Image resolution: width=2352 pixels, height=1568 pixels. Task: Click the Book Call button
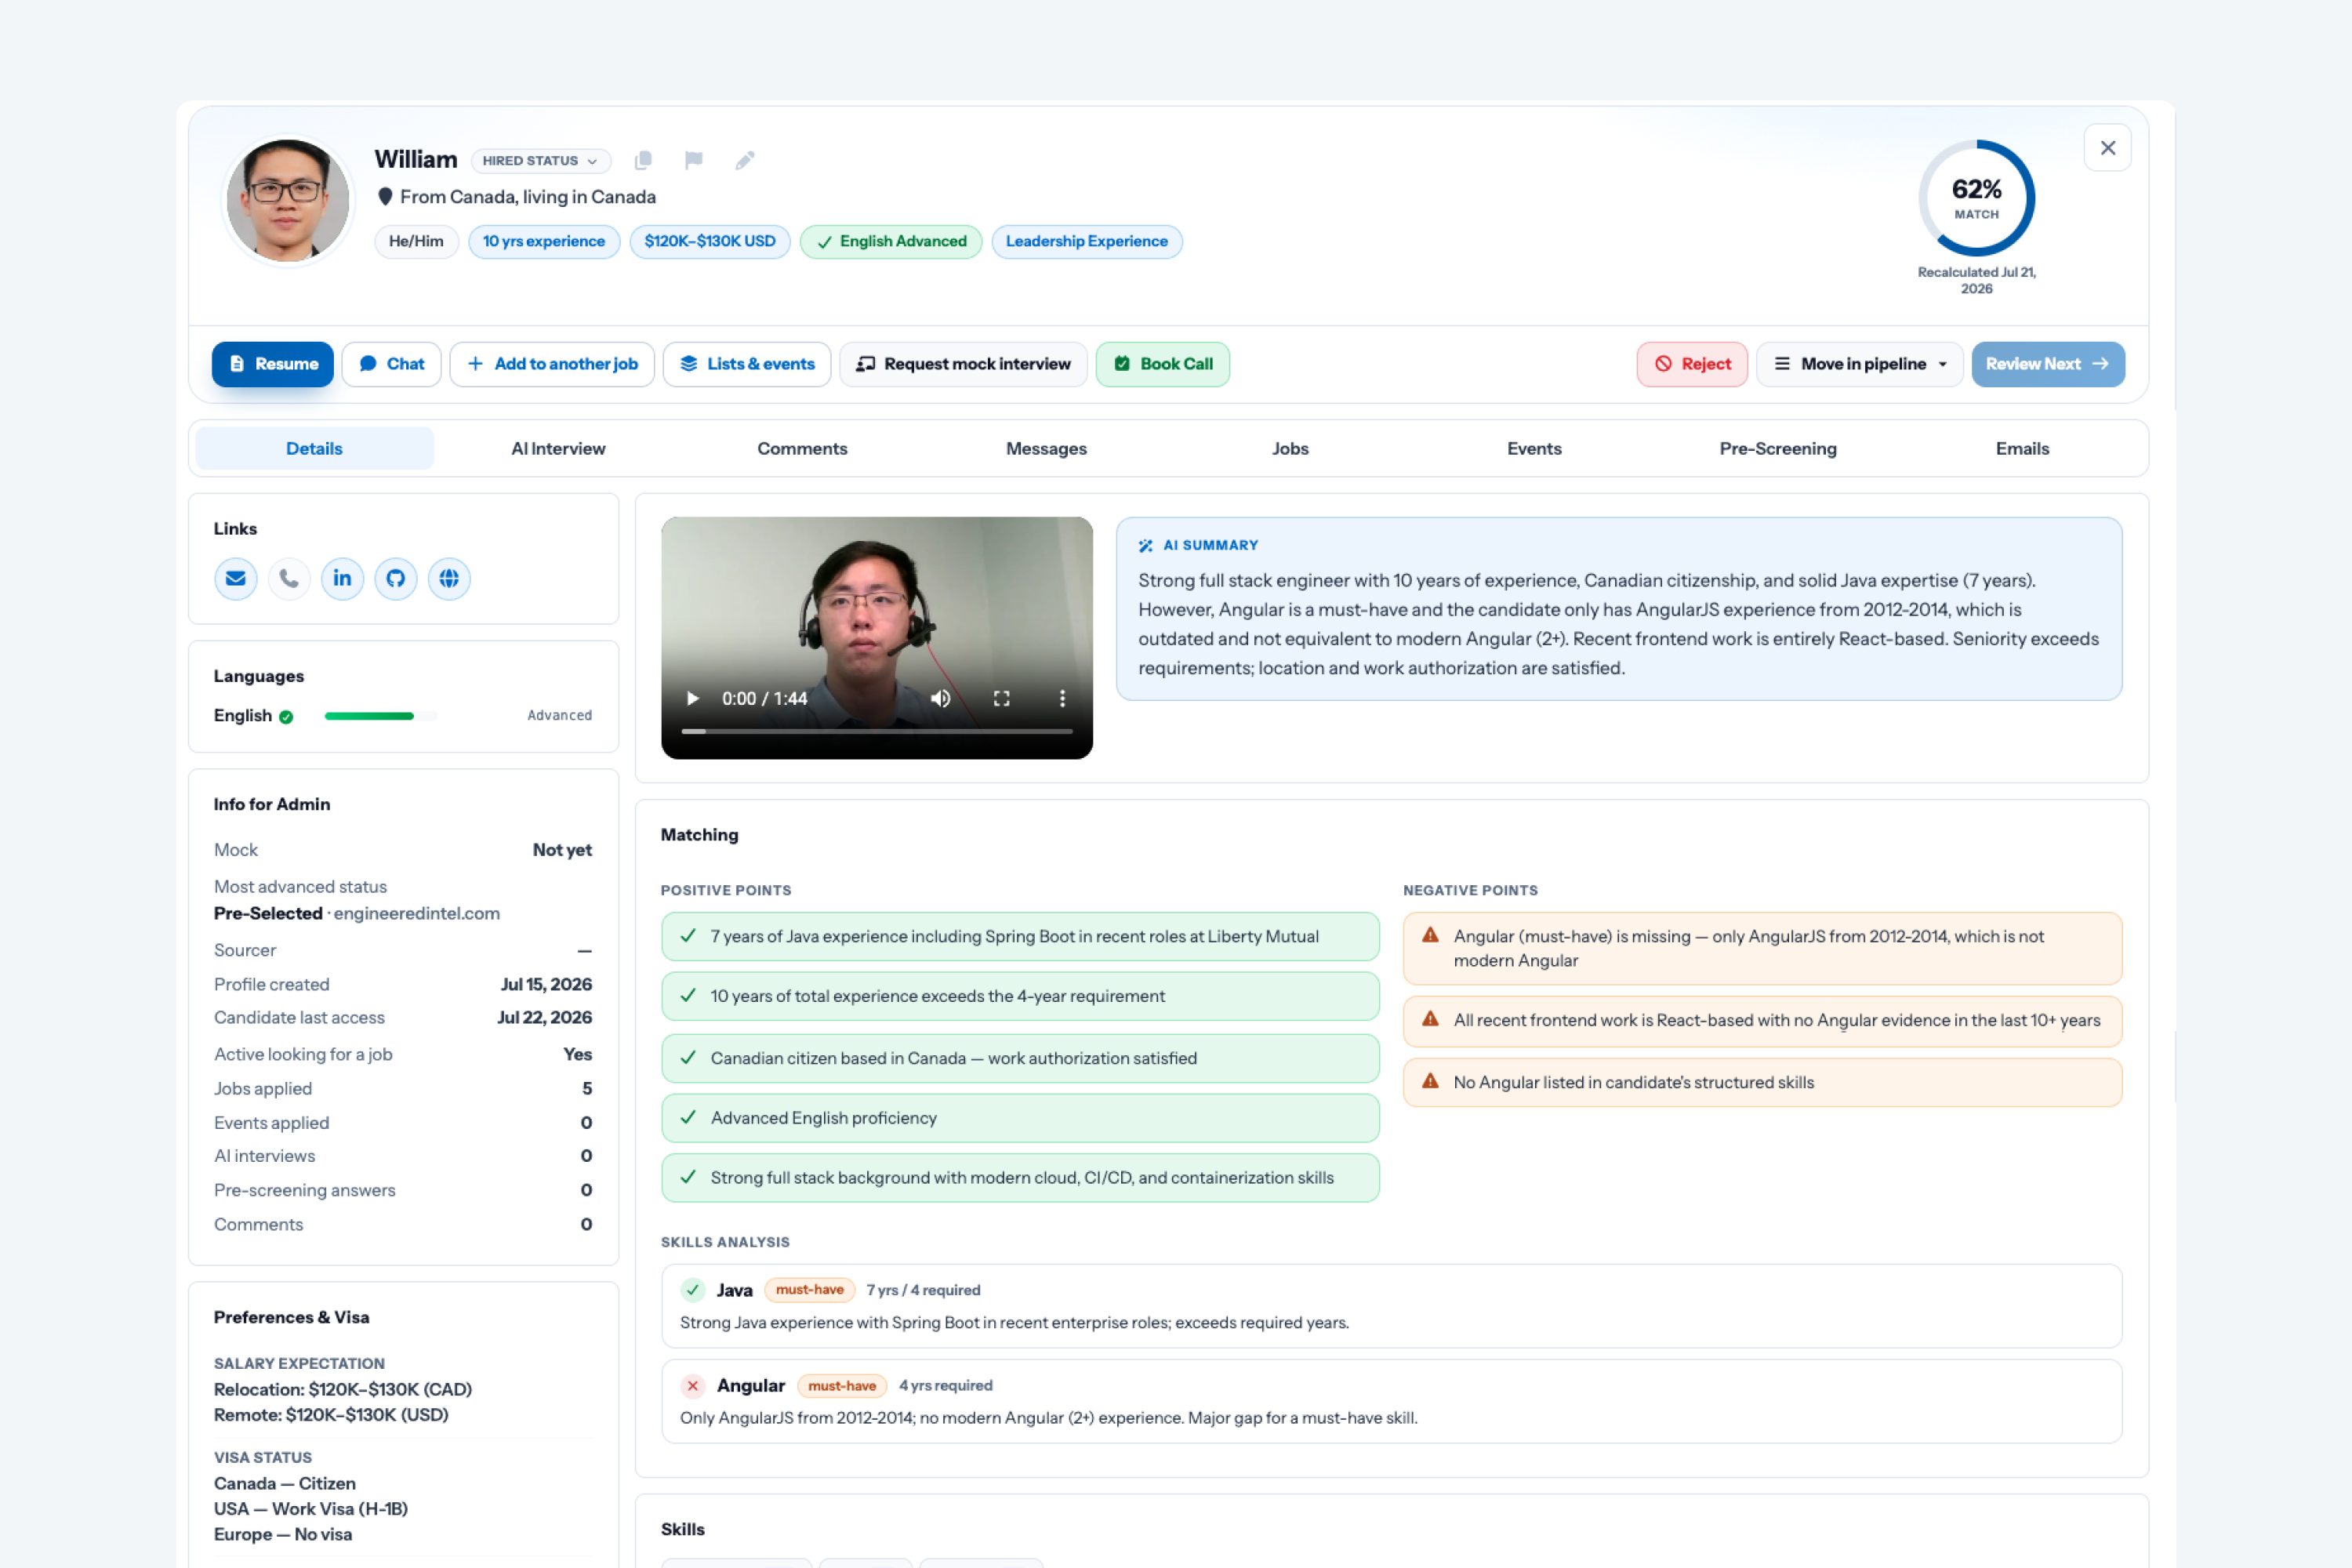pos(1163,364)
